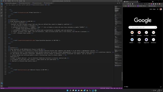The width and height of the screenshot is (163, 92).
Task: Close the New Tab tab in Chrome
Action: click(x=137, y=2)
